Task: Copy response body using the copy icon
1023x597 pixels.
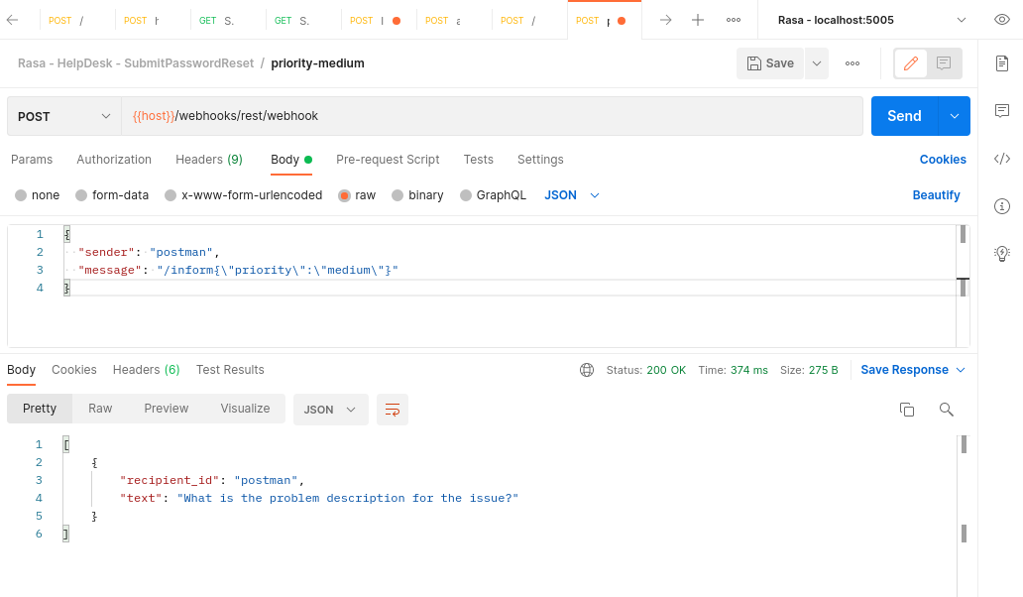Action: (x=906, y=410)
